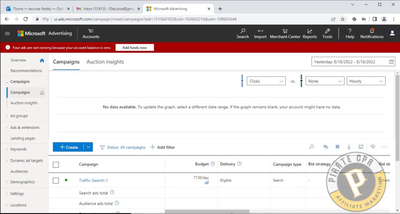Click the budget chart icon under 77.00/day
The width and height of the screenshot is (400, 214).
click(x=207, y=182)
